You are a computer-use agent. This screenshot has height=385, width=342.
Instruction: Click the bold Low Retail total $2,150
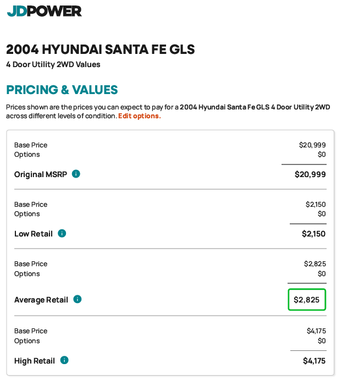coord(313,234)
